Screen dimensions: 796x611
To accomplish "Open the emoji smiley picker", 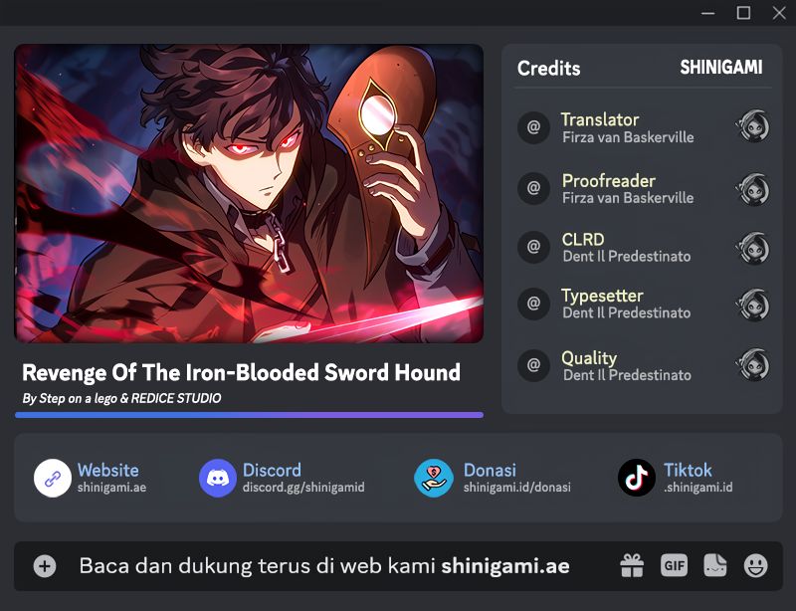I will [x=756, y=565].
